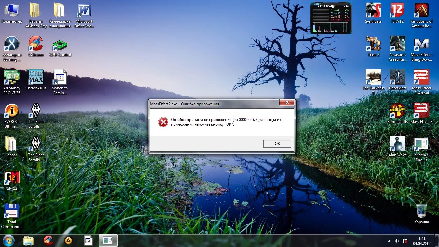
Task: Launch CCleaner from the taskbar
Action: tap(49, 241)
